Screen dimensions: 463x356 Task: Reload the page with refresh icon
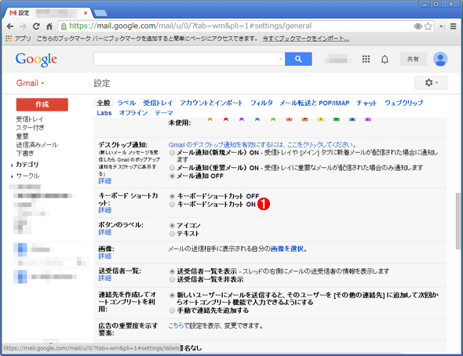(36, 26)
